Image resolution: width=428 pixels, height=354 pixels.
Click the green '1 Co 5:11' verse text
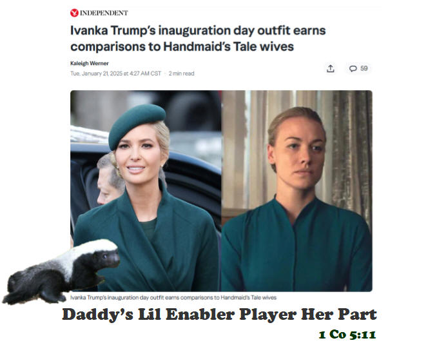click(x=347, y=335)
